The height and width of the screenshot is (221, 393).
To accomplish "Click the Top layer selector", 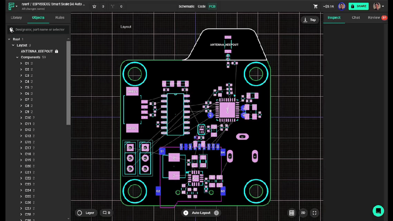I will coord(309,20).
